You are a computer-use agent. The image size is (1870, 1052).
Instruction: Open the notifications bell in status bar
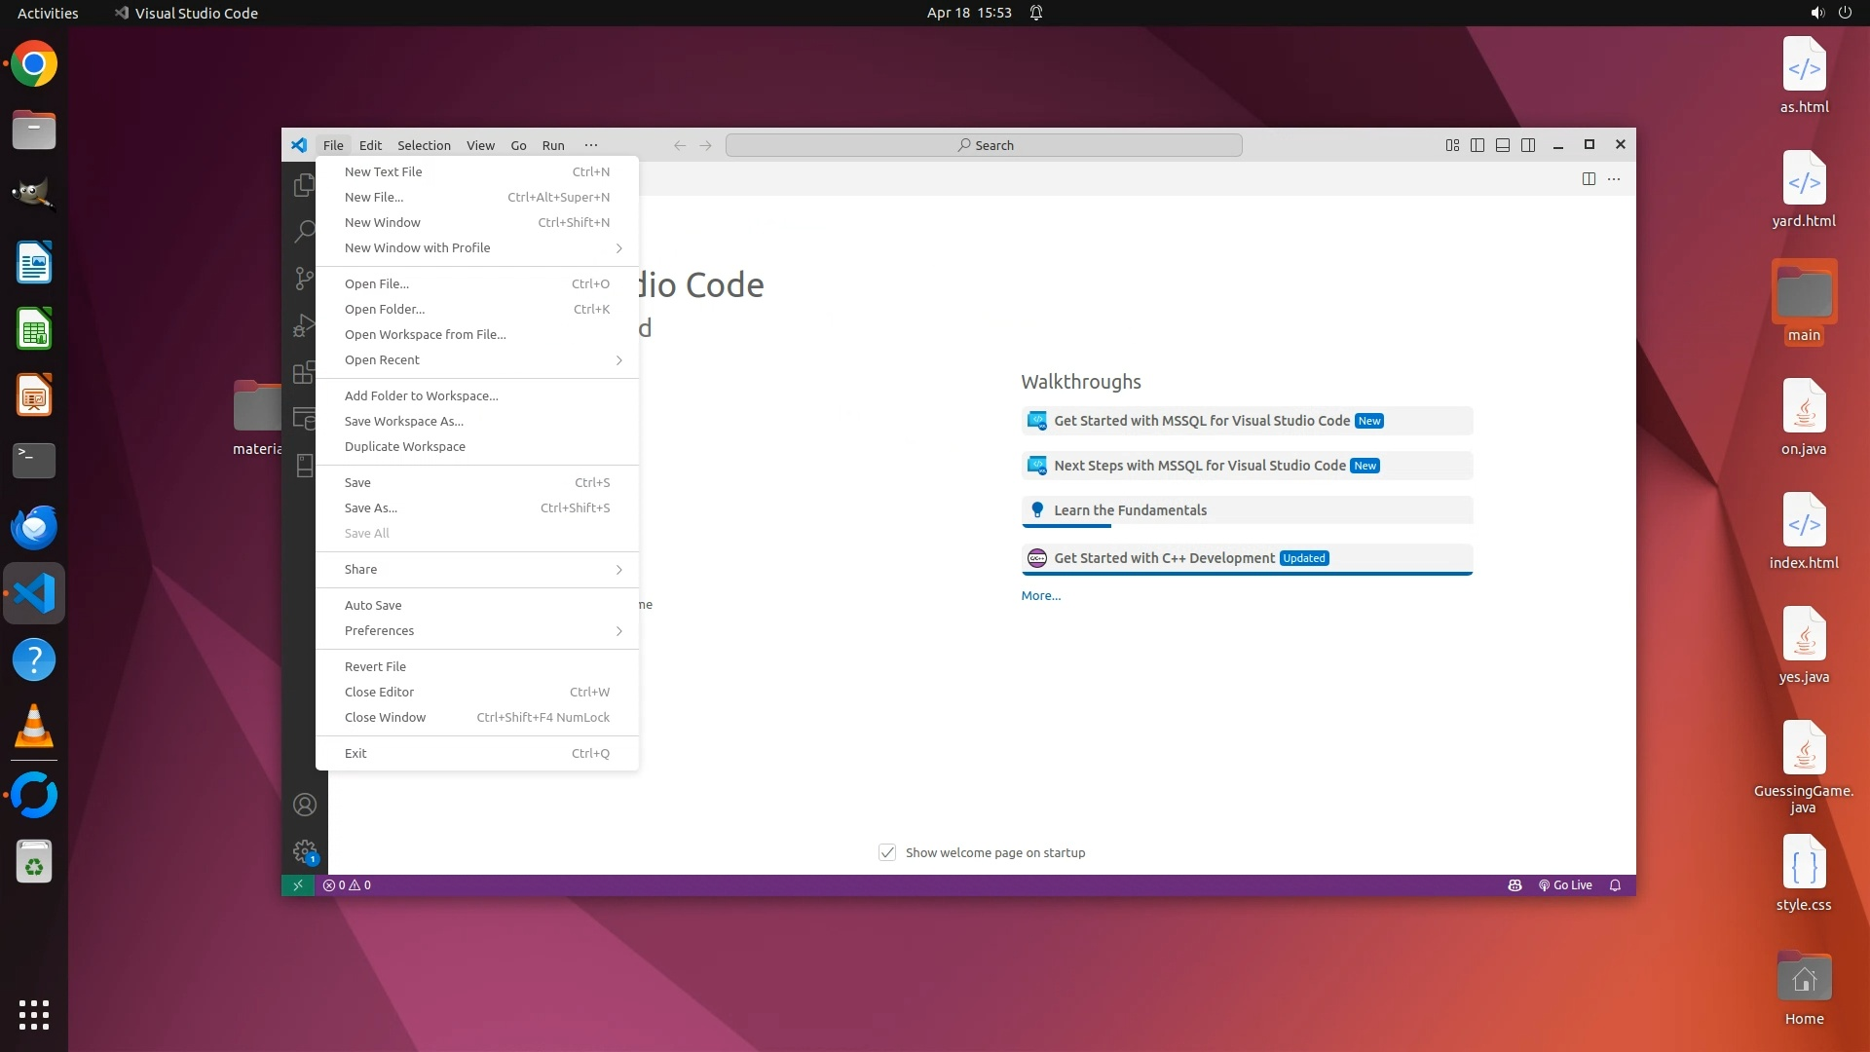click(1615, 885)
